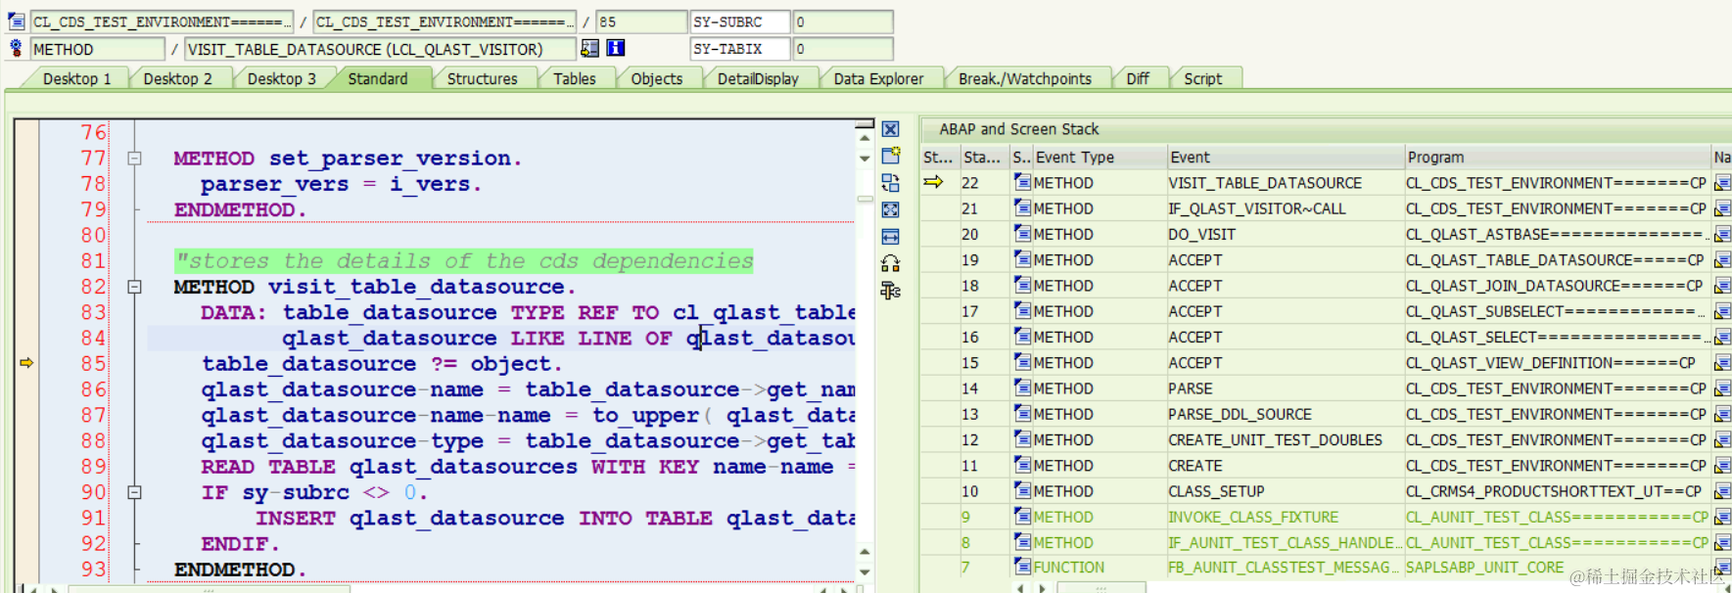The height and width of the screenshot is (593, 1732).
Task: Click the display source navigation icon
Action: pyautogui.click(x=590, y=48)
